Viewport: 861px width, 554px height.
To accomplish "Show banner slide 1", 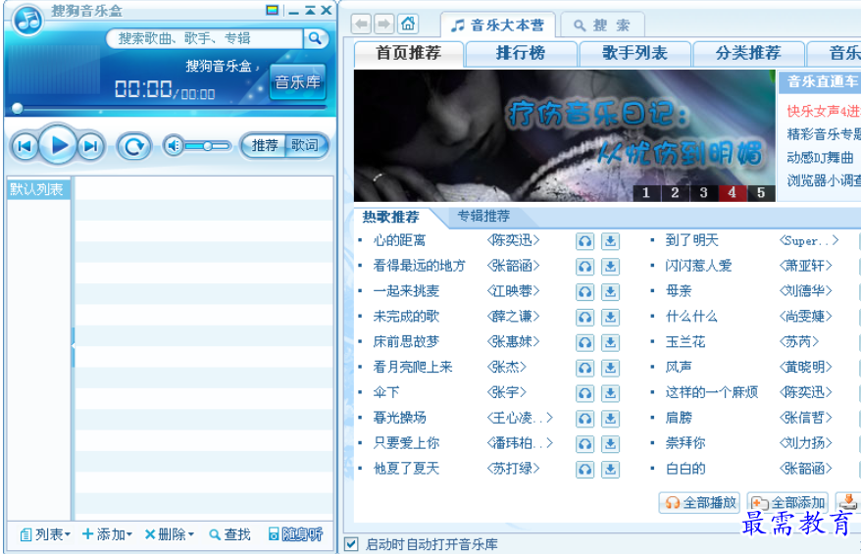I will (x=645, y=193).
